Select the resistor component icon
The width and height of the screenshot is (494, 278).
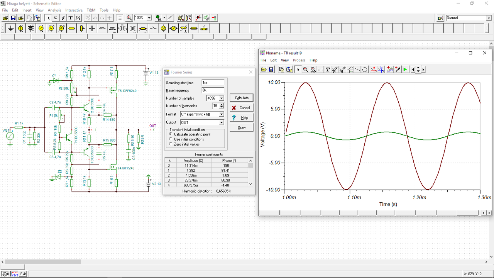coord(71,28)
